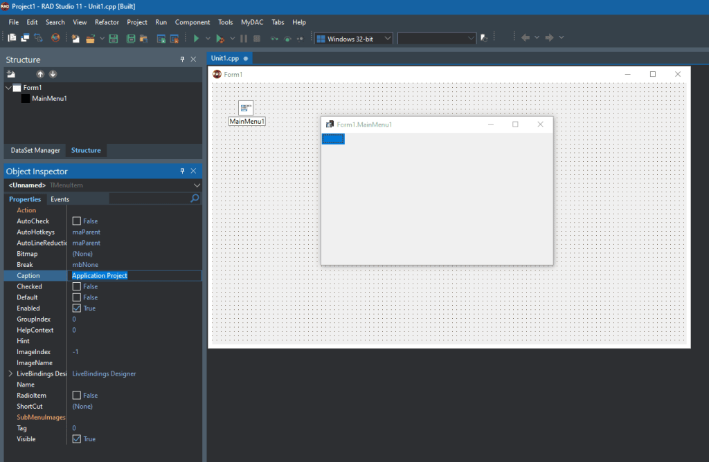Click the Step Over debug icon
The width and height of the screenshot is (709, 462).
(x=287, y=39)
